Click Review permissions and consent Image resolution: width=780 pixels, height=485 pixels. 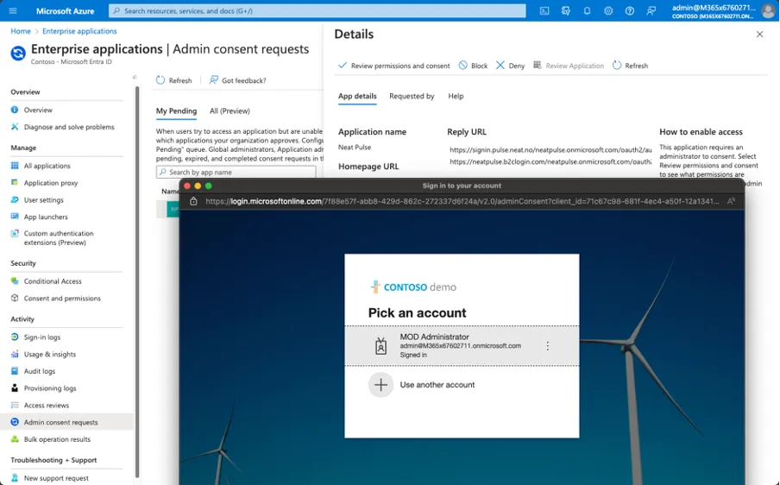(393, 66)
